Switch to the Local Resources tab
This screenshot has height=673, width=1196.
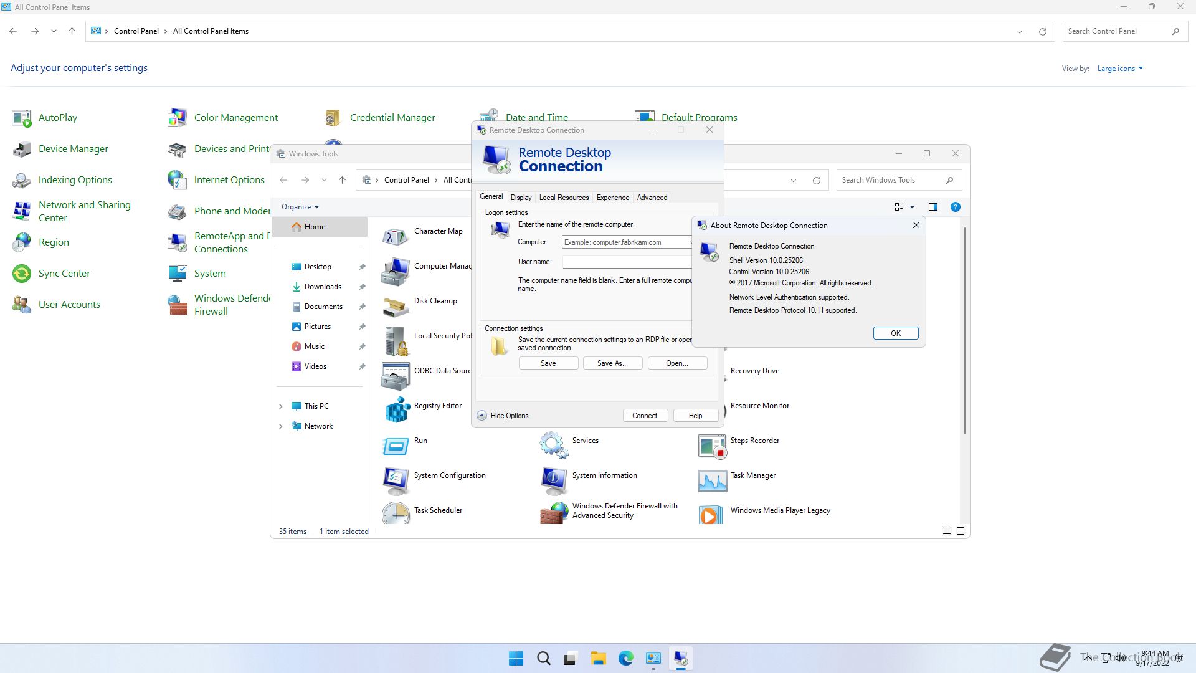pyautogui.click(x=564, y=198)
